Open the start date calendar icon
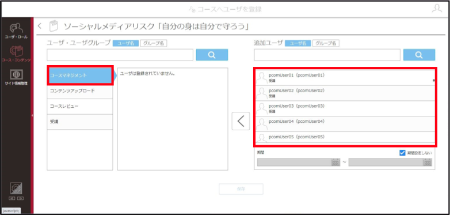Screen dimensions: 450x215 click(335, 163)
